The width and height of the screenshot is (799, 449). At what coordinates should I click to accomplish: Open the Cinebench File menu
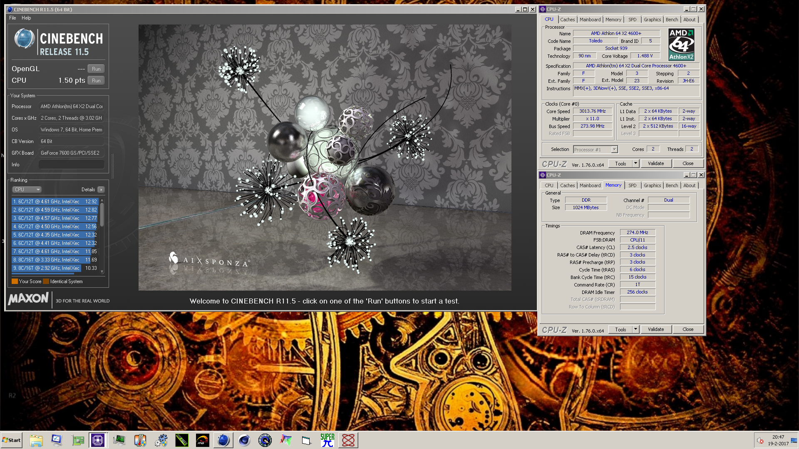coord(12,18)
